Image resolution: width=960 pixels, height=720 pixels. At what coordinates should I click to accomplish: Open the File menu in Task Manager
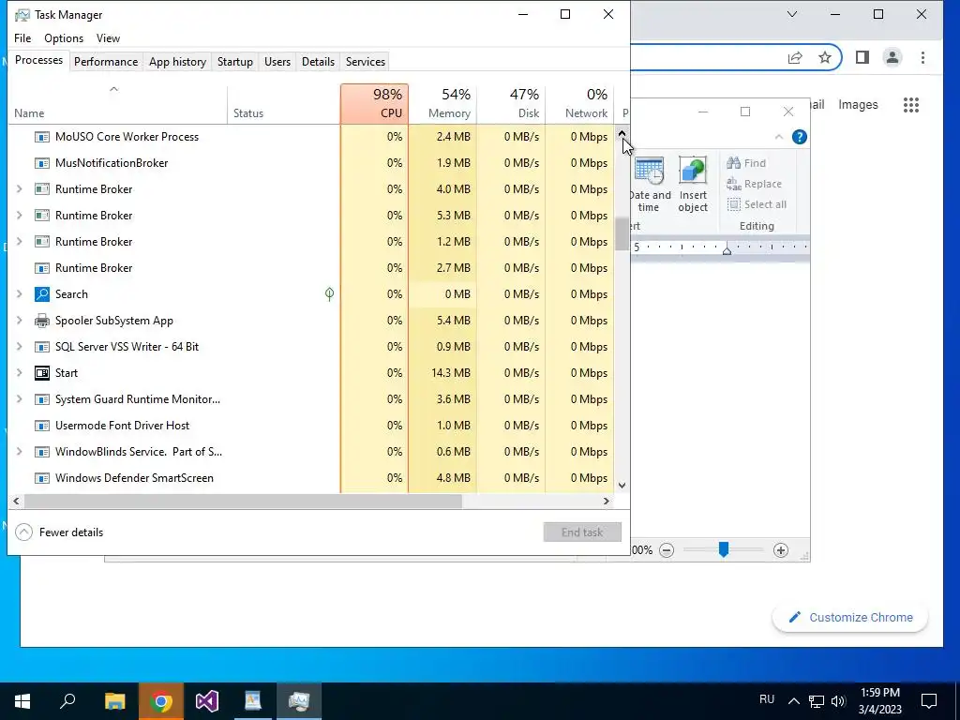tap(22, 37)
